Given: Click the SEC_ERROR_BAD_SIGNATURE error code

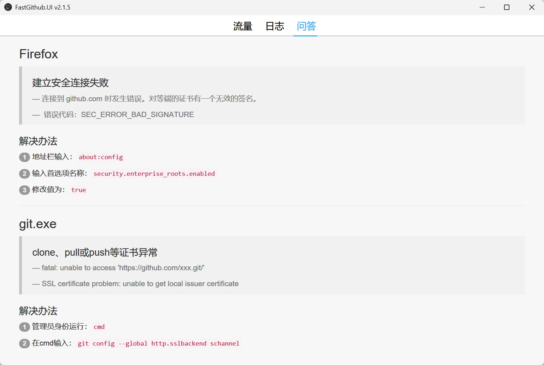Looking at the screenshot, I should (138, 114).
